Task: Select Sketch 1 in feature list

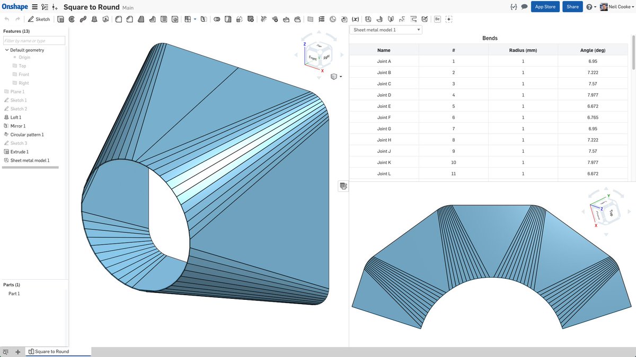Action: [18, 100]
